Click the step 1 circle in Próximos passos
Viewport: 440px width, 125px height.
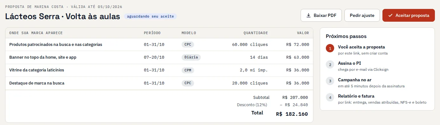(x=330, y=48)
